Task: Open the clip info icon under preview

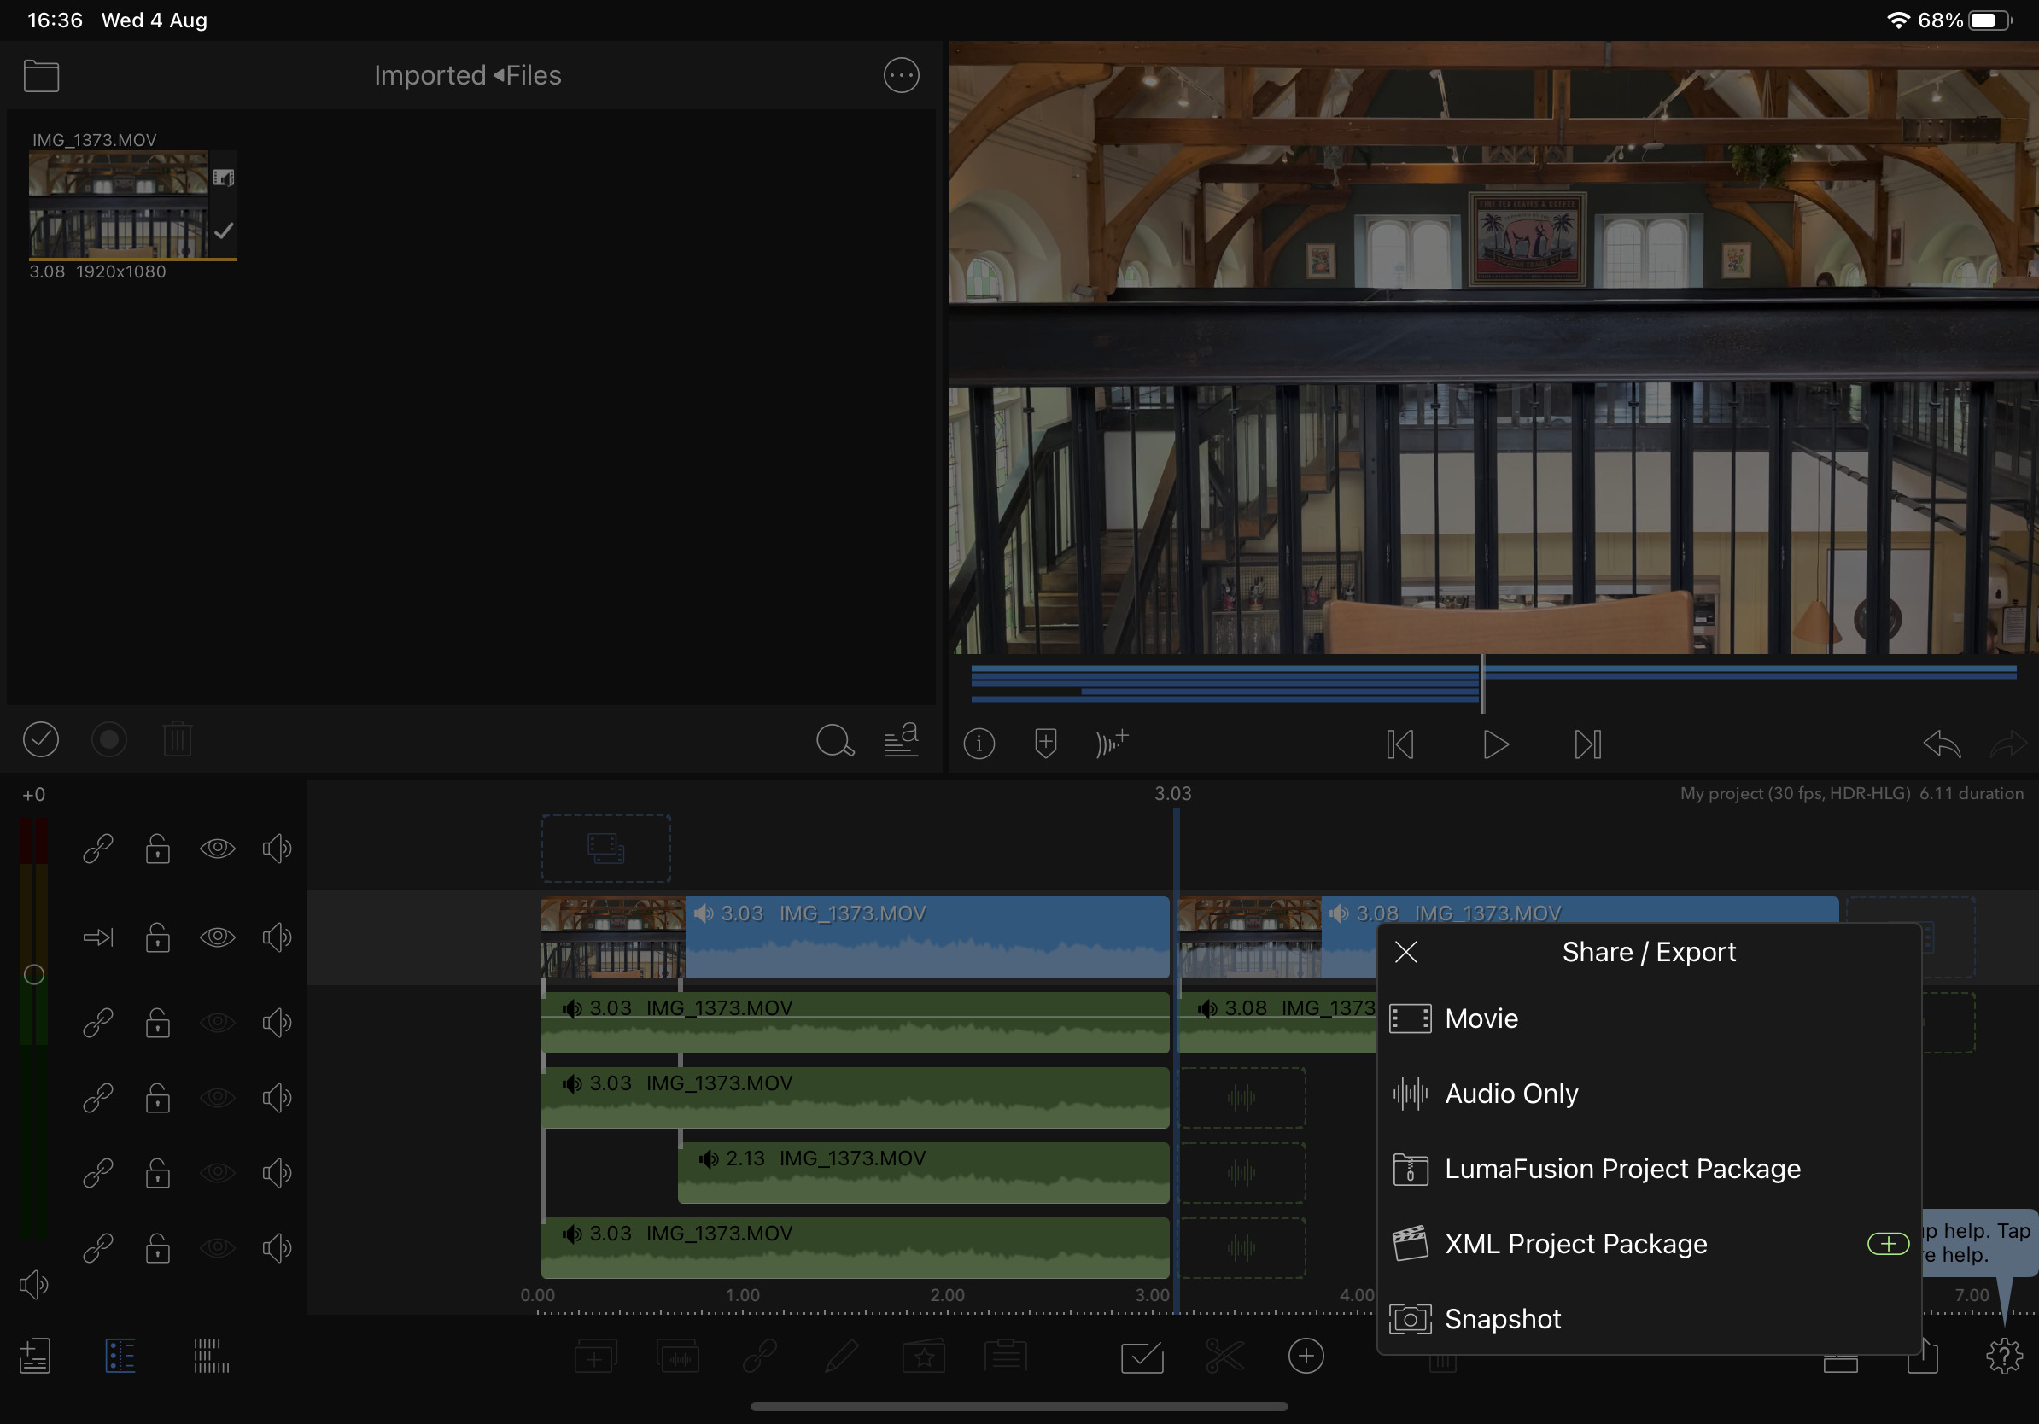Action: pyautogui.click(x=979, y=743)
